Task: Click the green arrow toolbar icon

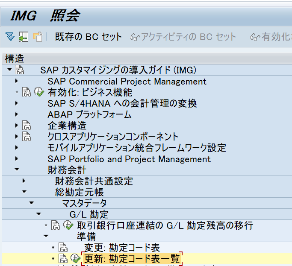Action: click(24, 37)
